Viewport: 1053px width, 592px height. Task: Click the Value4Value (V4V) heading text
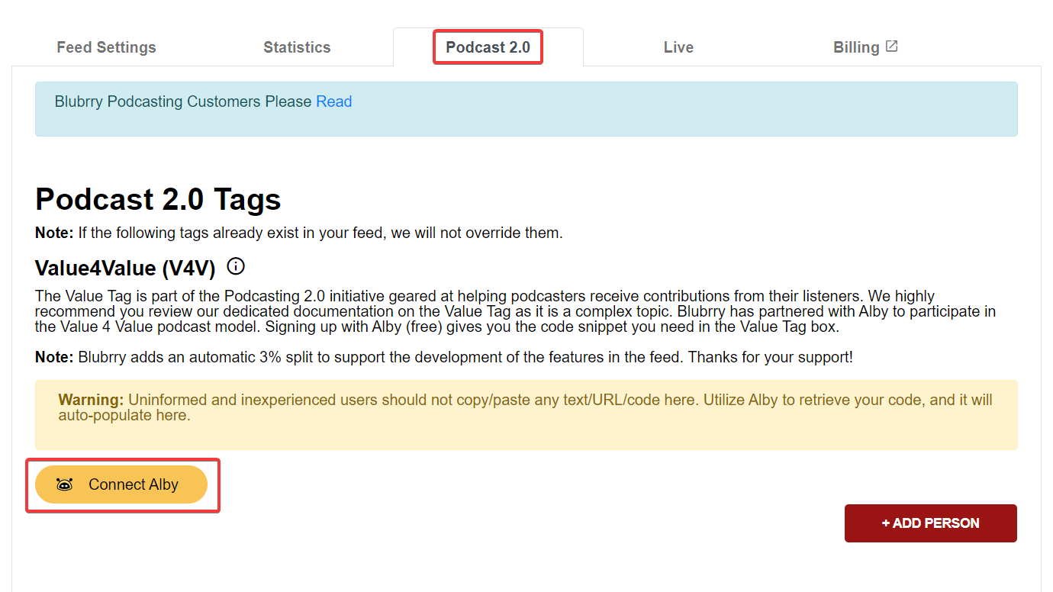(125, 268)
